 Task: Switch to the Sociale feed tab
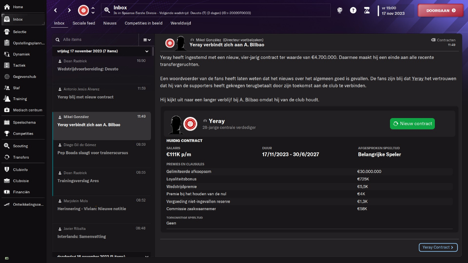tap(84, 23)
